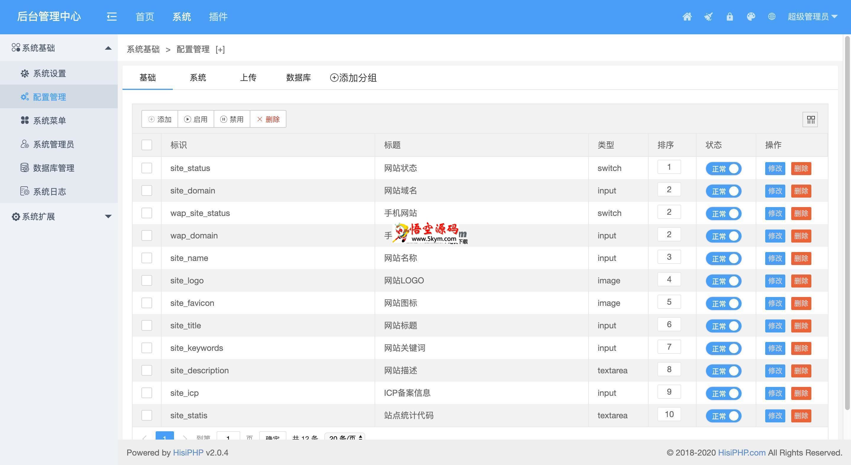Click the 系统基础 collapse arrow
This screenshot has height=465, width=851.
pos(108,48)
